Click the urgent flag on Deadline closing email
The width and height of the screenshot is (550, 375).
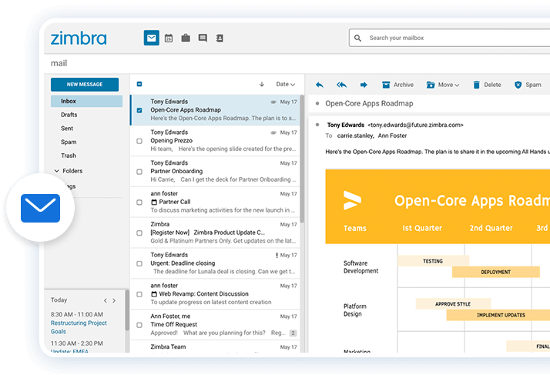pos(277,256)
